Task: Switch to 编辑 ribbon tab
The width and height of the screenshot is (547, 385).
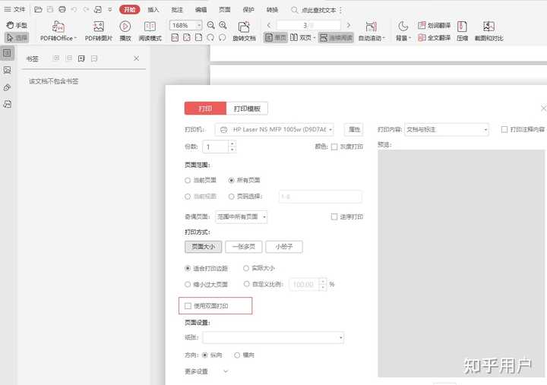Action: (201, 9)
